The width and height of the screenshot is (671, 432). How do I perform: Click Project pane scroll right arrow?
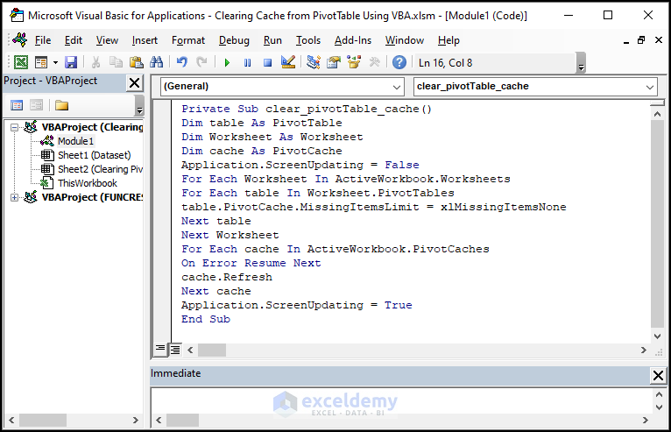[x=136, y=420]
